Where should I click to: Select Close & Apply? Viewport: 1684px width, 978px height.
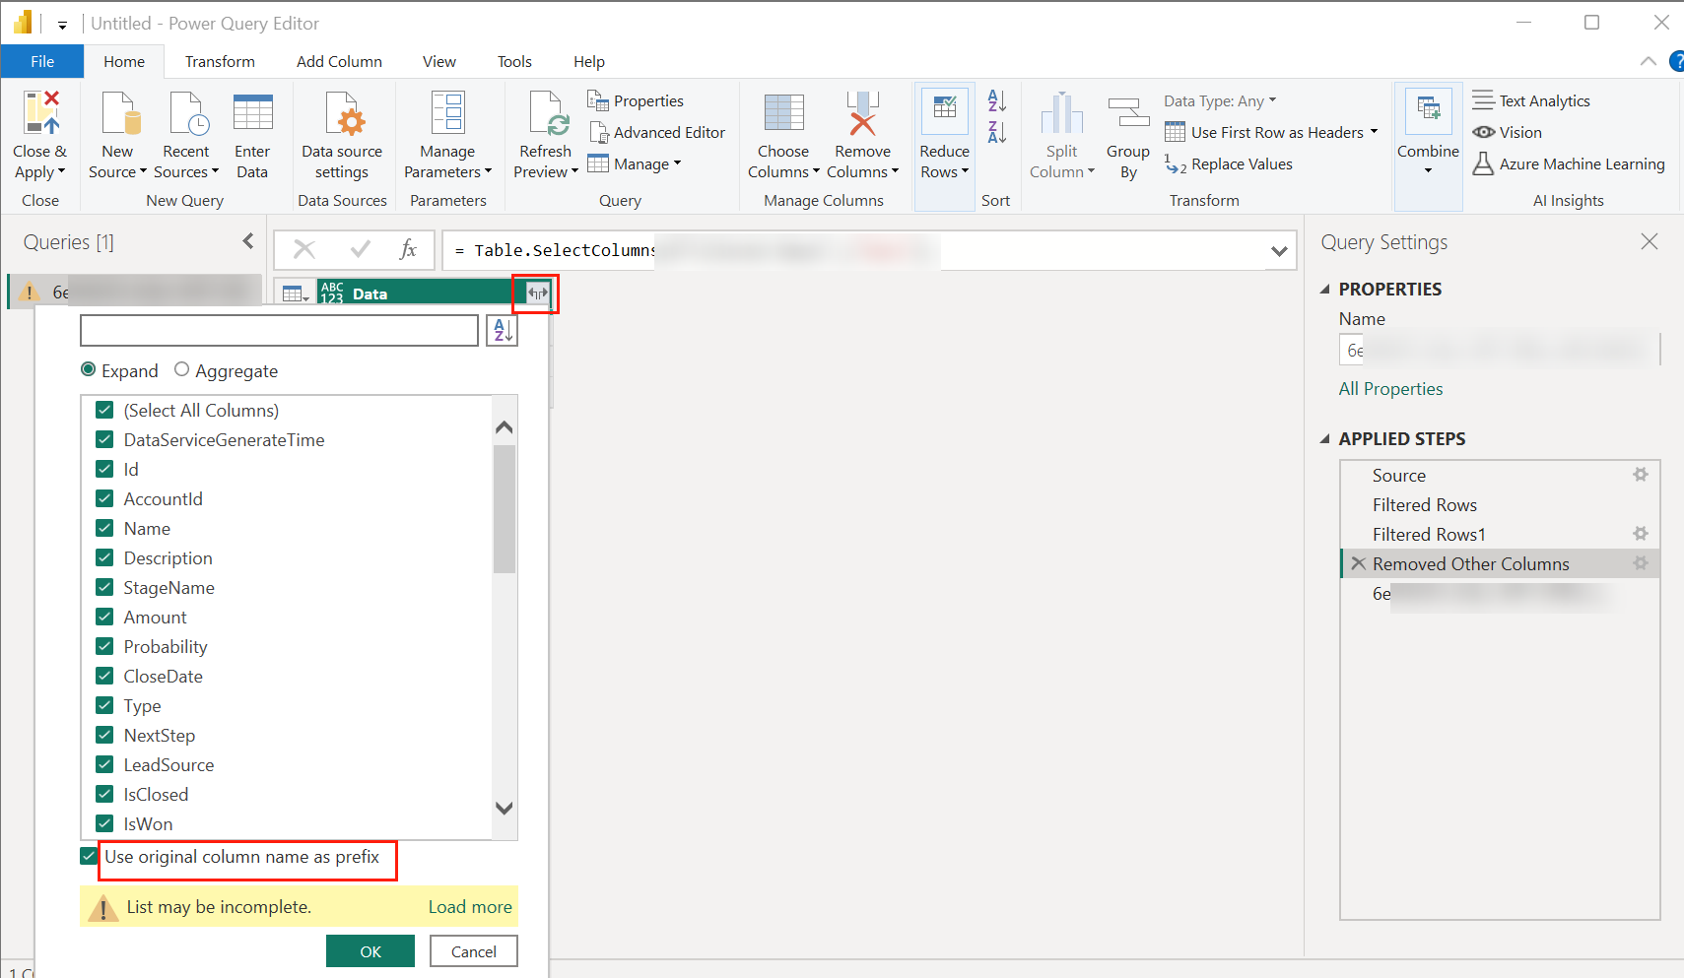coord(39,133)
